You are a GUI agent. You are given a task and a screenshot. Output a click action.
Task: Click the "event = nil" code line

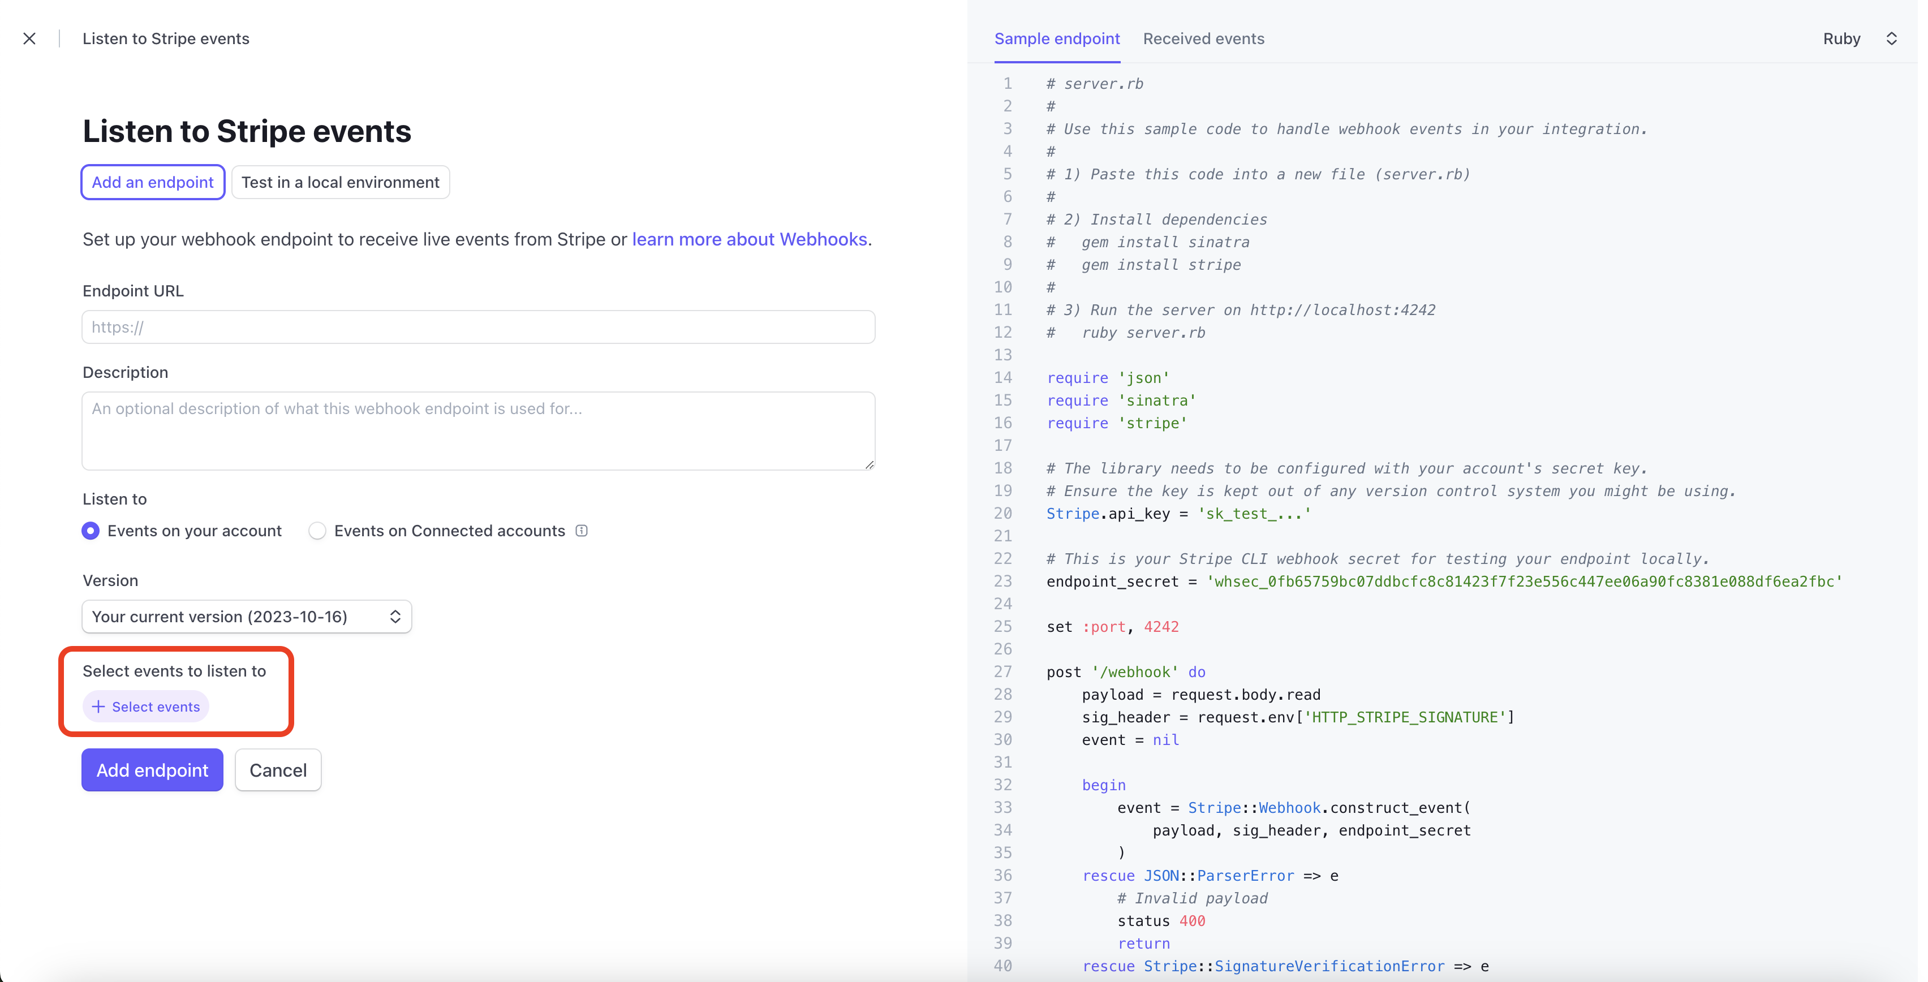(x=1130, y=739)
